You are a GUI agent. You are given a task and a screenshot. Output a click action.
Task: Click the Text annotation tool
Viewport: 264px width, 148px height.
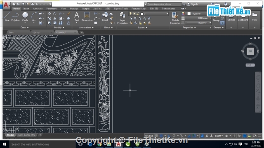tap(77, 16)
